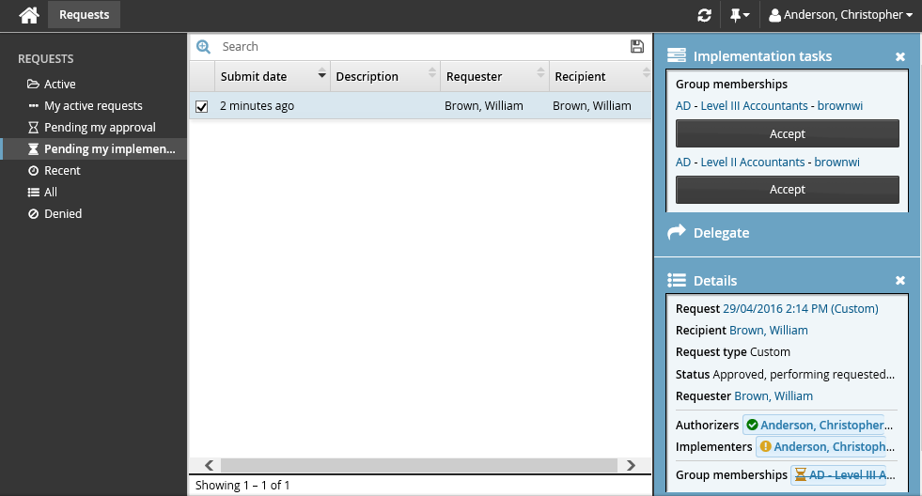Show Denied requests in sidebar
The width and height of the screenshot is (922, 496).
click(x=63, y=214)
